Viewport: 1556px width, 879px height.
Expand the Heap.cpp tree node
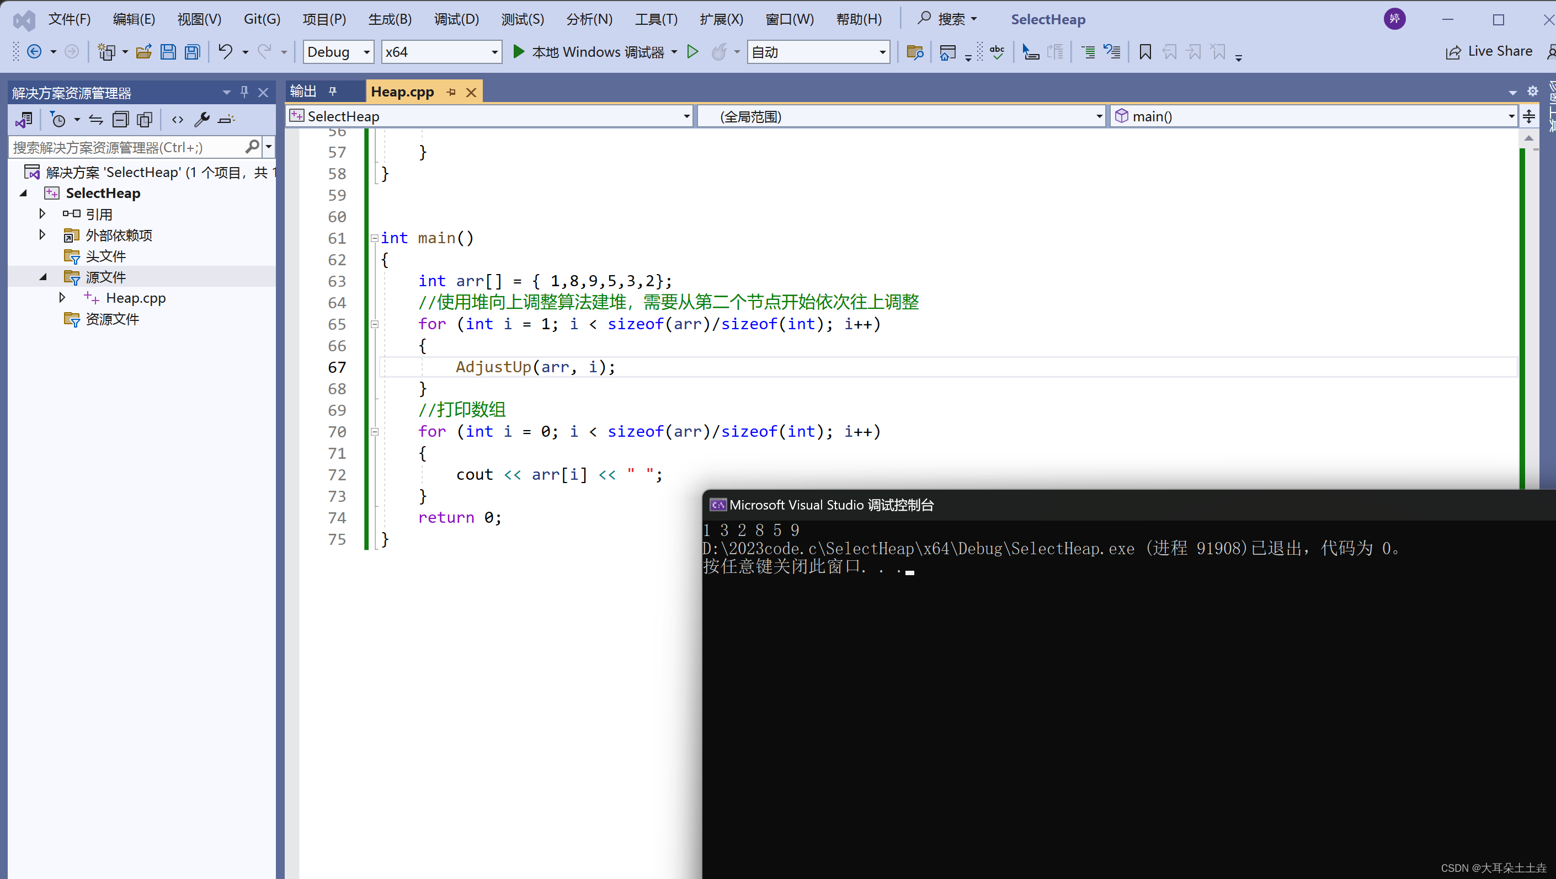click(62, 298)
